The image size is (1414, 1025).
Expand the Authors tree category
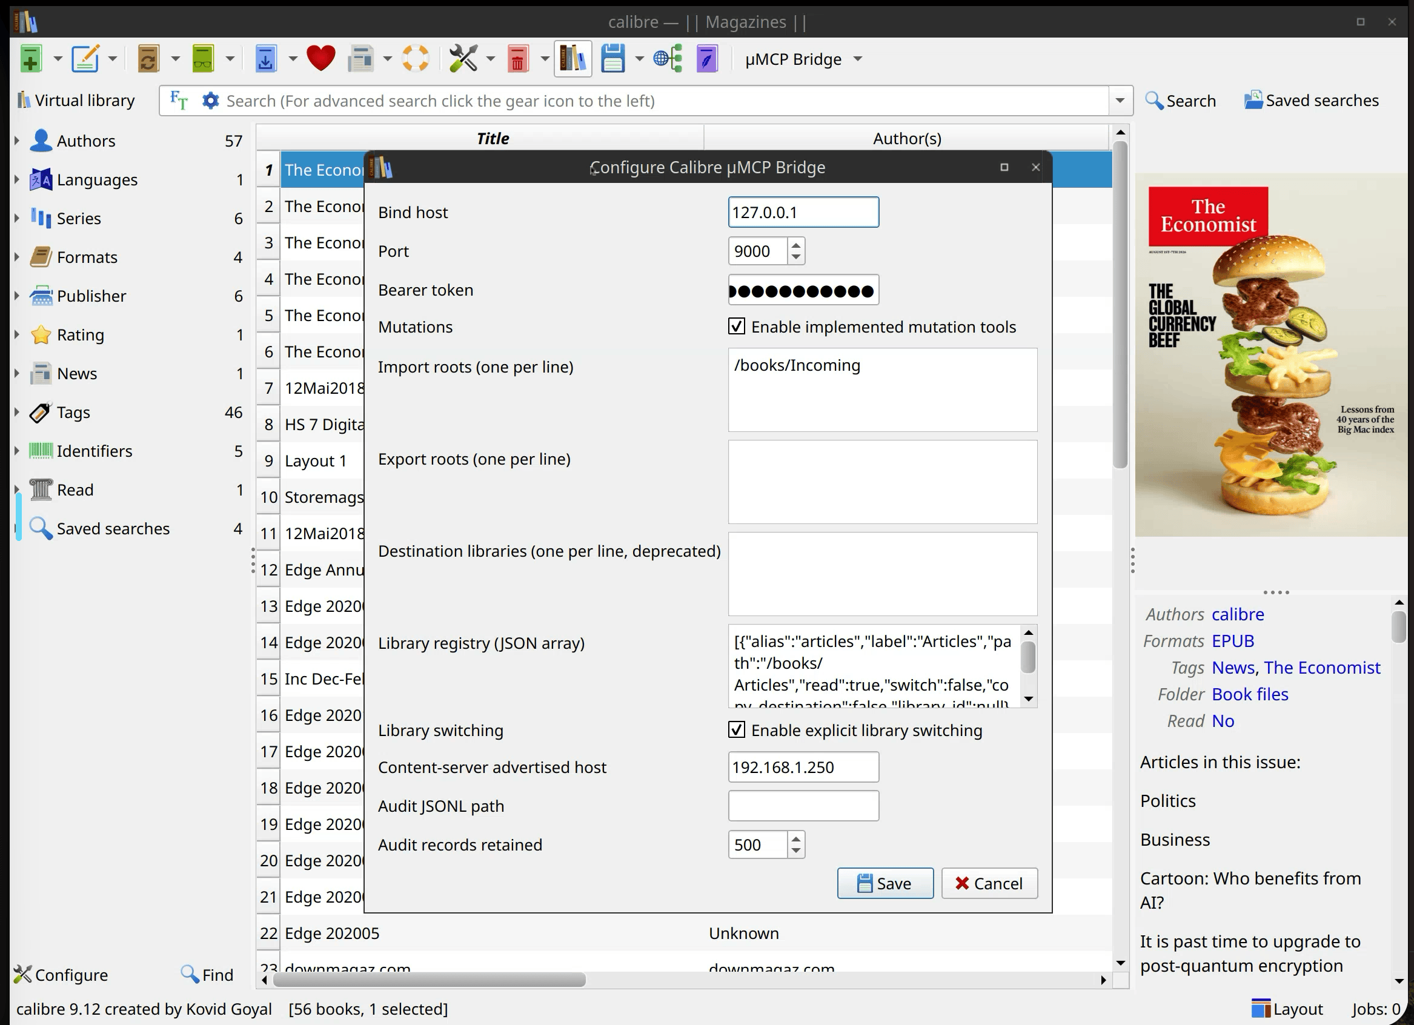[x=17, y=141]
